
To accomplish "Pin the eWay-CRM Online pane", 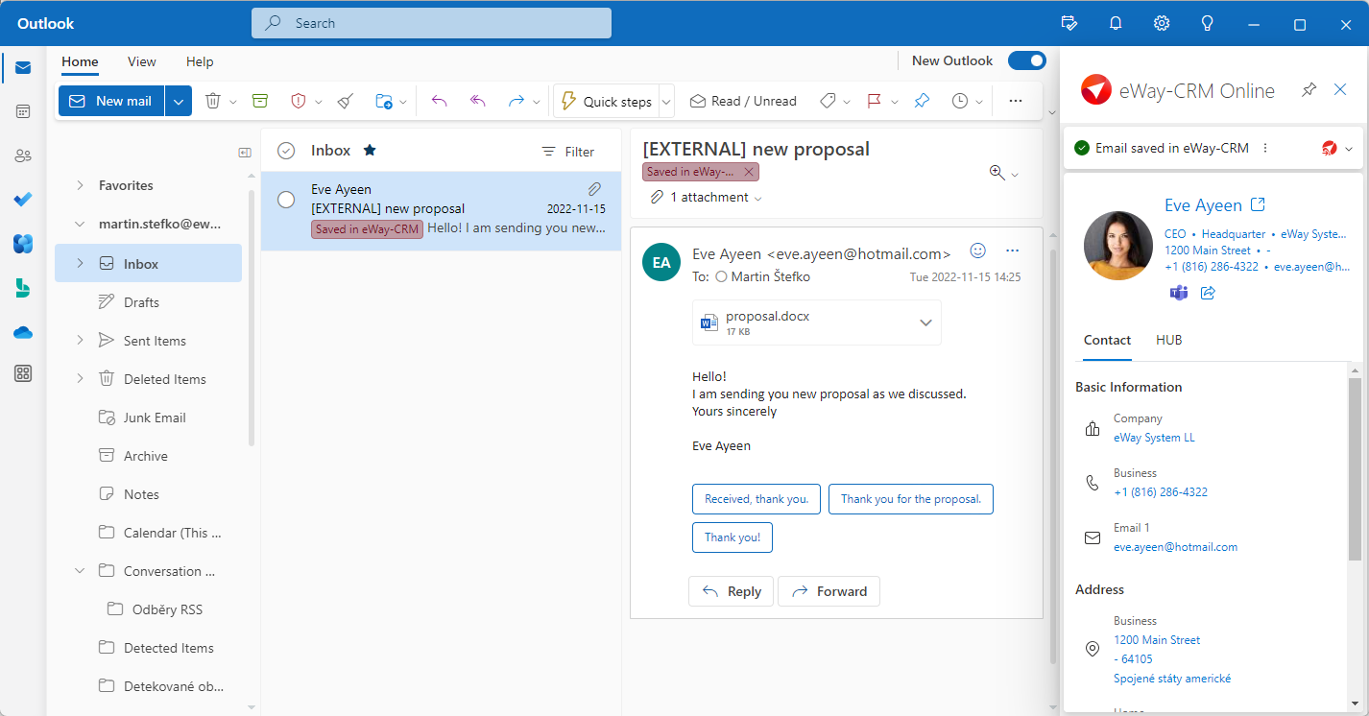I will point(1309,90).
